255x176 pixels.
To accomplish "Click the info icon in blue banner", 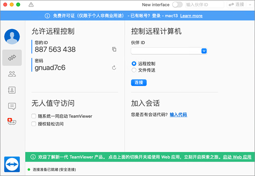I will pyautogui.click(x=47, y=16).
